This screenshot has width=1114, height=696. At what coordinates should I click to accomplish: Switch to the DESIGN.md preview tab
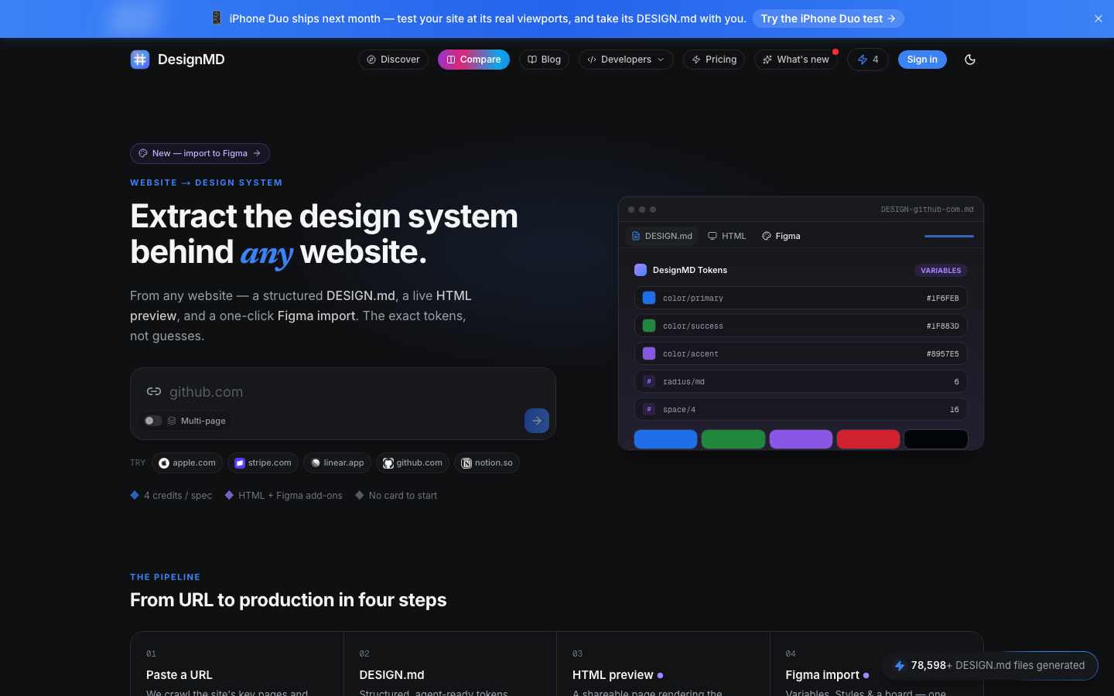pyautogui.click(x=661, y=236)
